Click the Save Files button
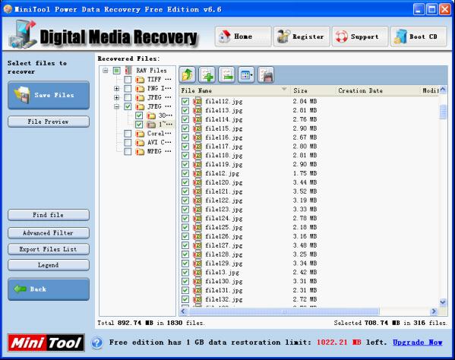This screenshot has height=360, width=455. pos(49,95)
